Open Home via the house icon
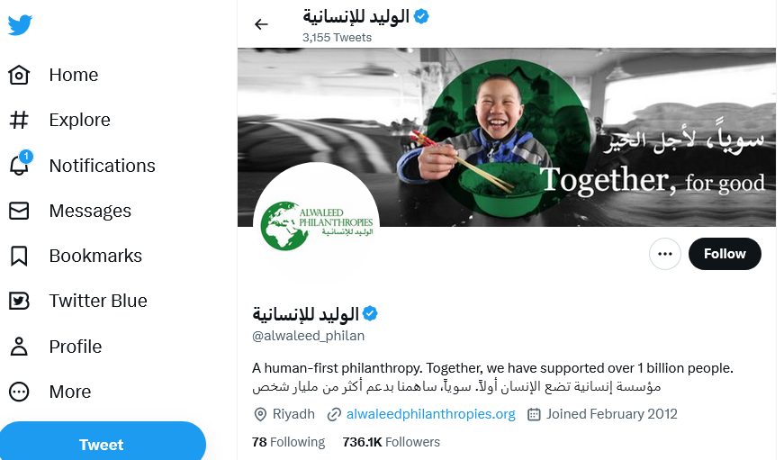784x460 pixels. click(19, 75)
